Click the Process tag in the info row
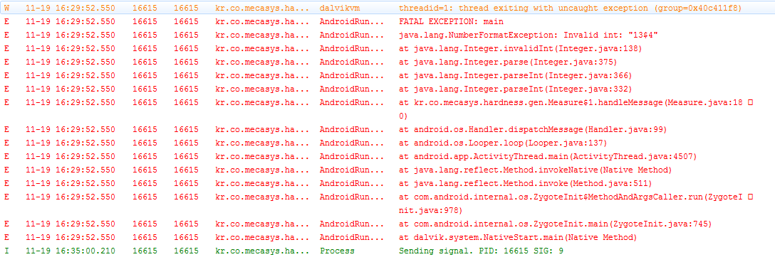The width and height of the screenshot is (775, 257). (337, 251)
